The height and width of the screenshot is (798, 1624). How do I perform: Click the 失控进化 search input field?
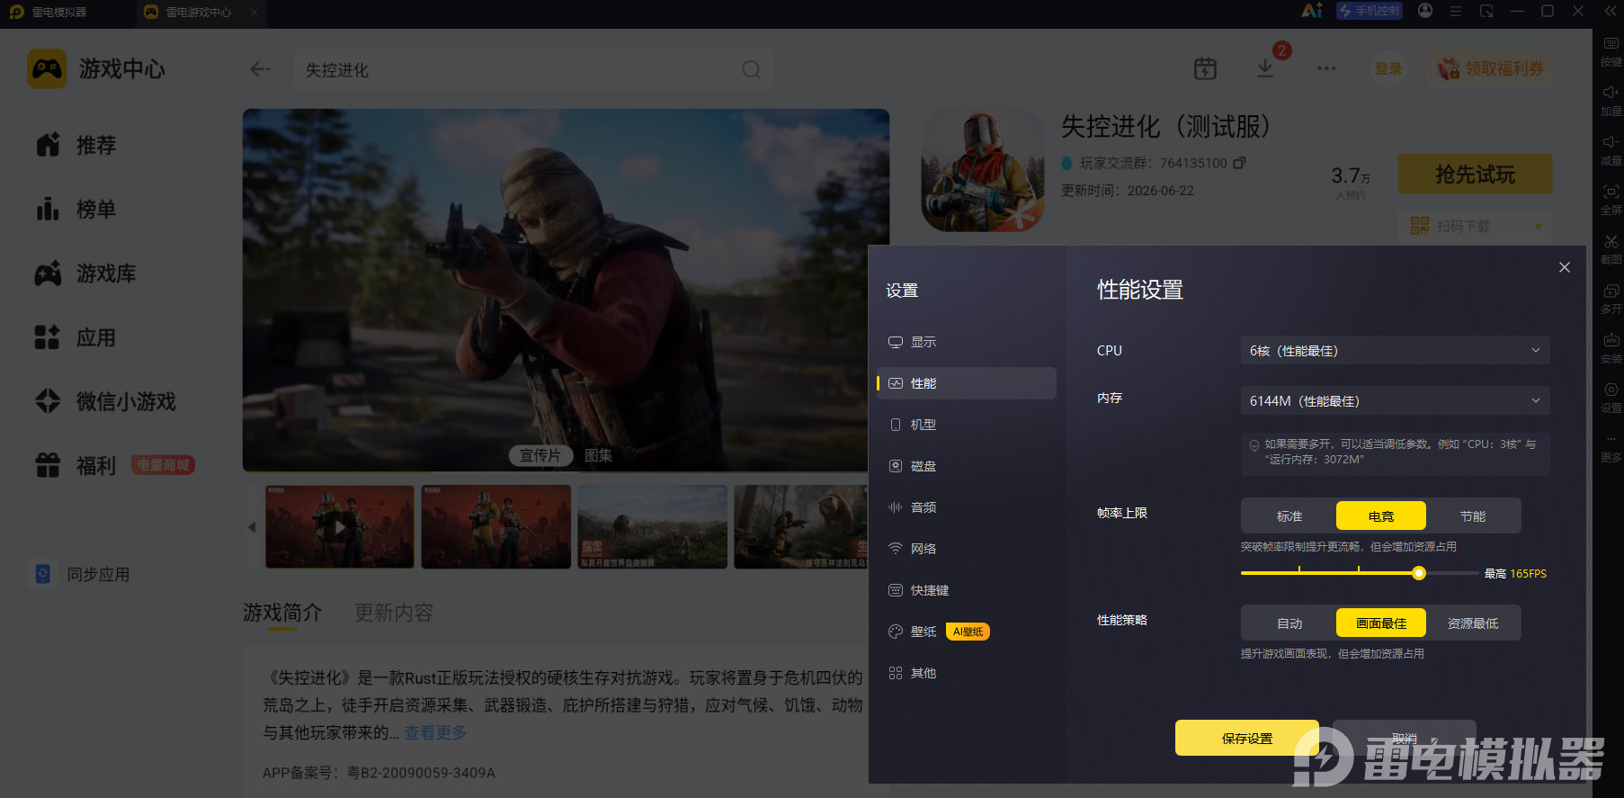[533, 69]
